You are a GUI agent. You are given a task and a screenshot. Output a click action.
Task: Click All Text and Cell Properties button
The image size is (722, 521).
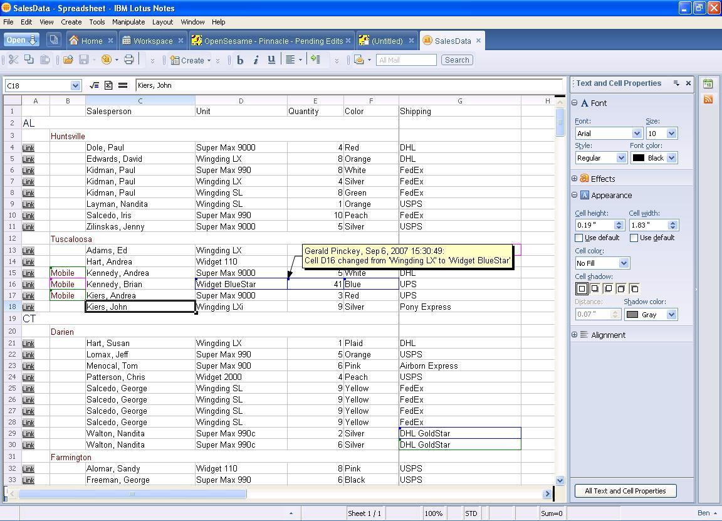point(625,491)
